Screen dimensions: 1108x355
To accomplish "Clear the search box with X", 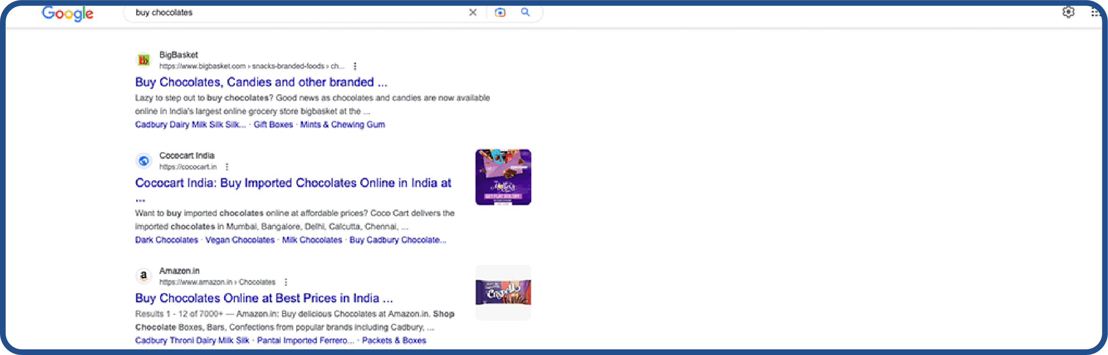I will tap(473, 13).
